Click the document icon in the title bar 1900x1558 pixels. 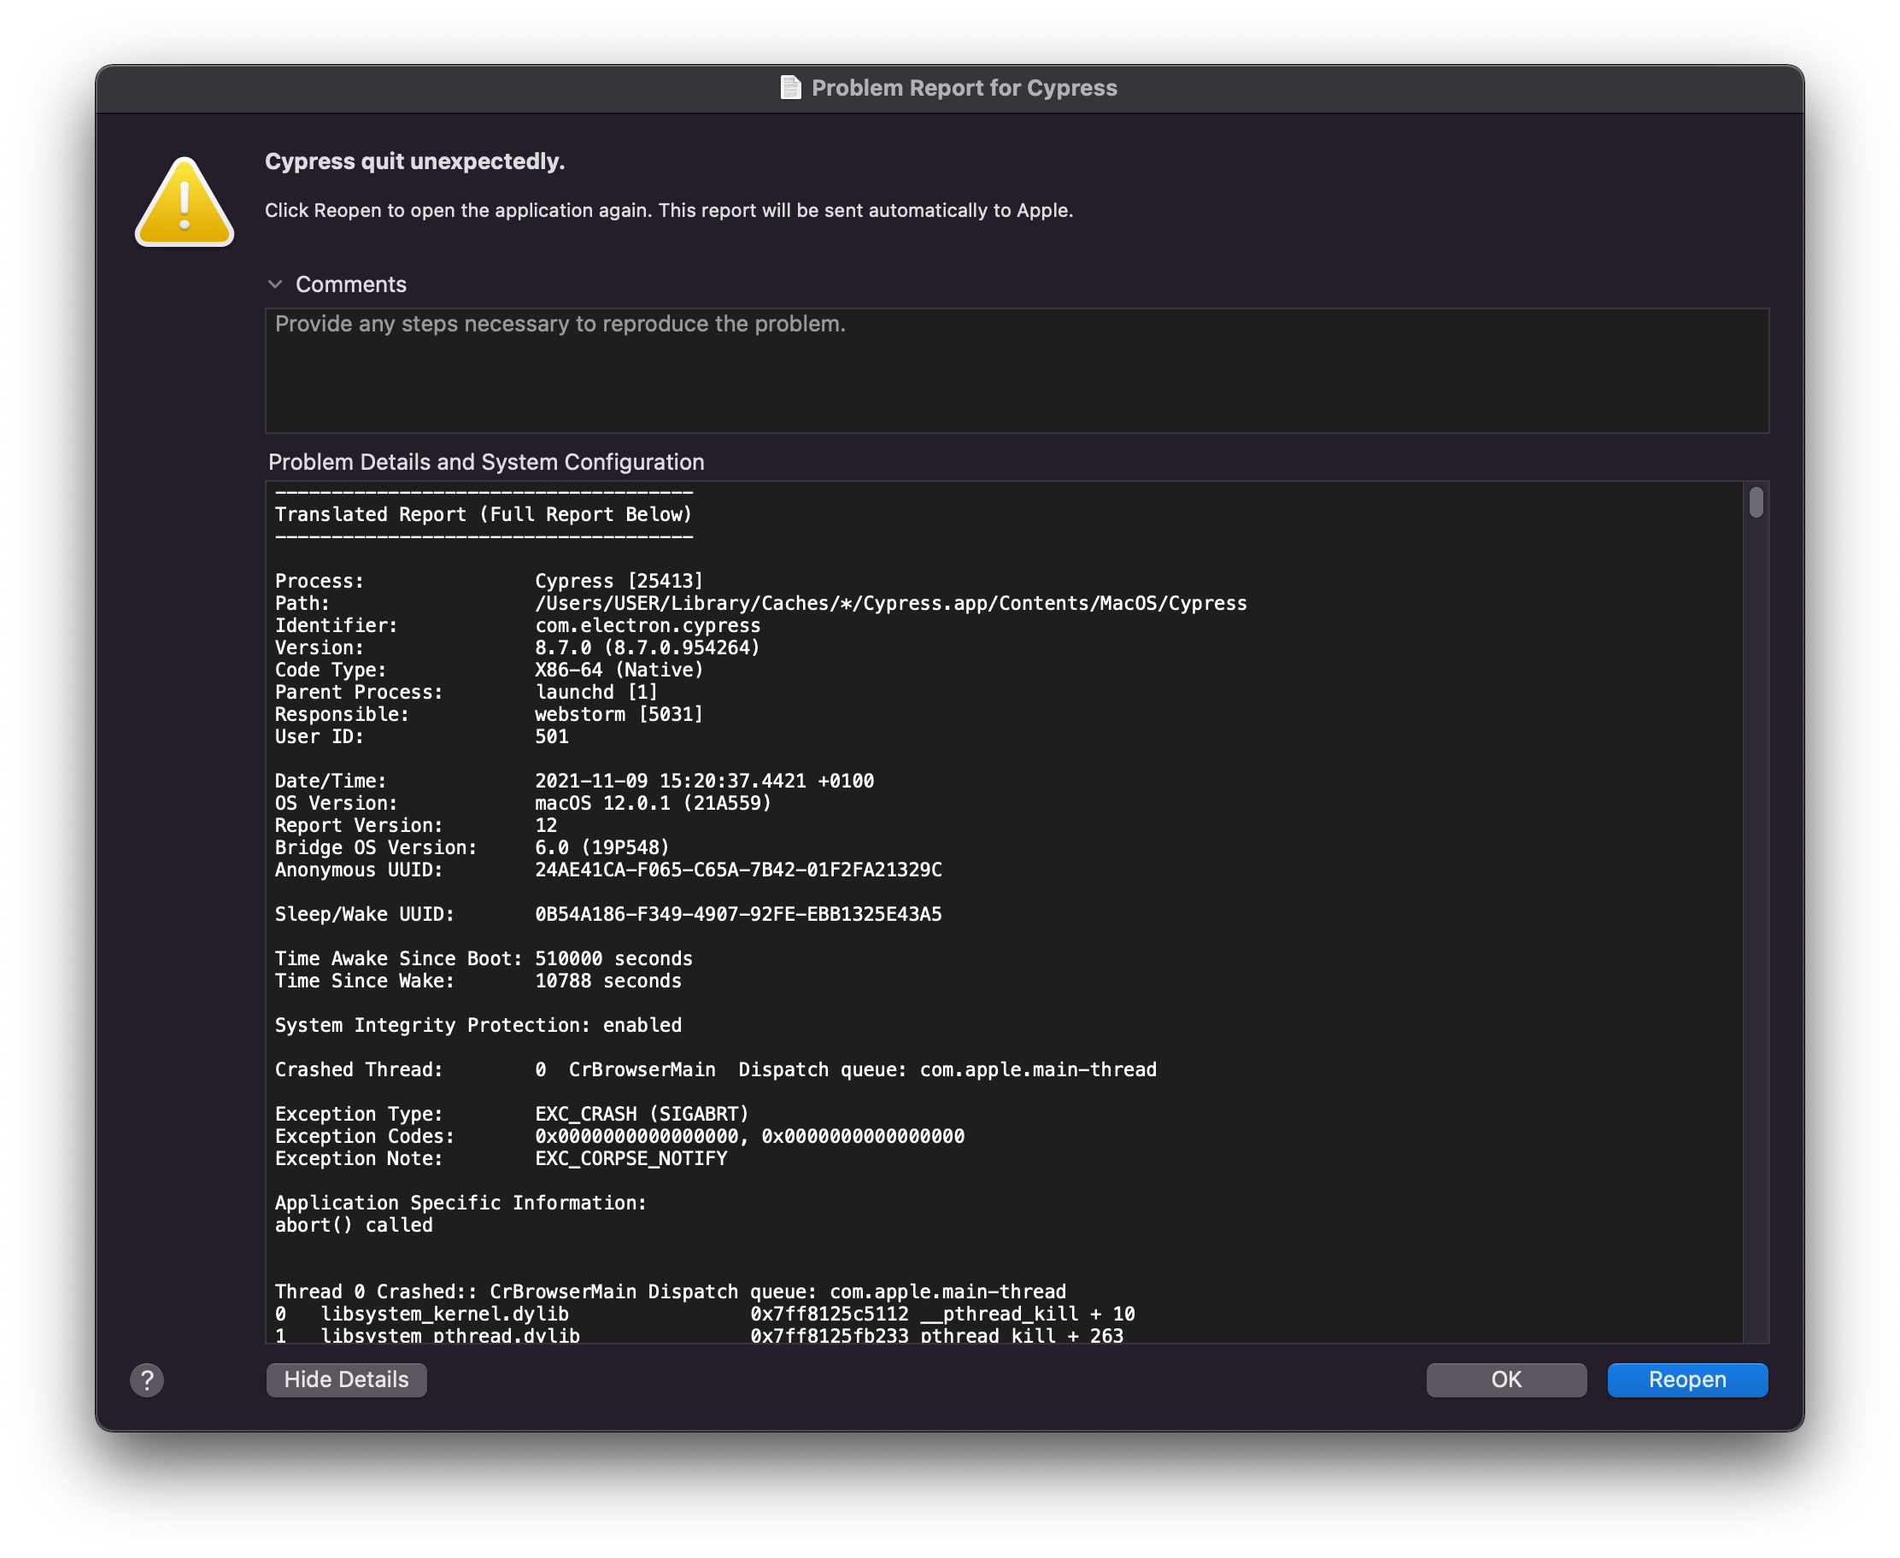789,87
